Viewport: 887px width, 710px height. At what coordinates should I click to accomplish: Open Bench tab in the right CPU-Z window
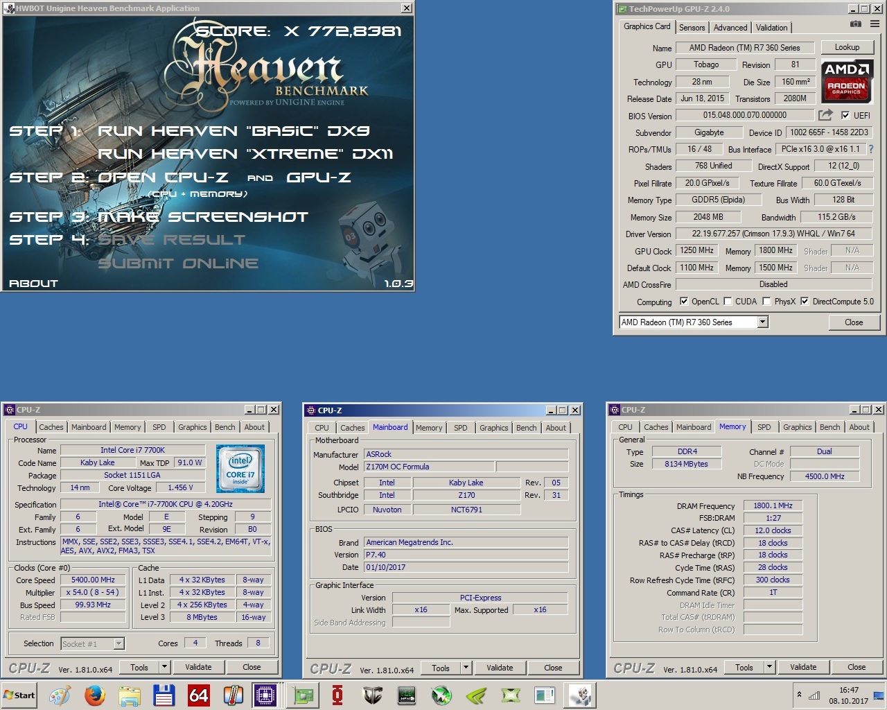[x=829, y=427]
